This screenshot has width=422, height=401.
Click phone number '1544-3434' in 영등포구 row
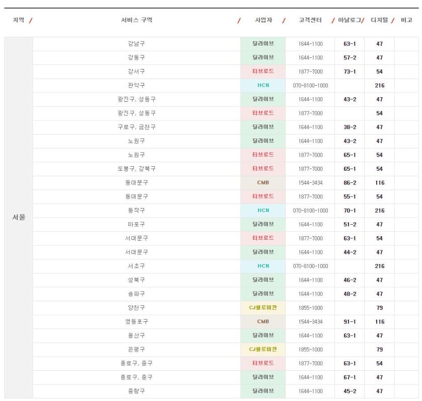310,322
